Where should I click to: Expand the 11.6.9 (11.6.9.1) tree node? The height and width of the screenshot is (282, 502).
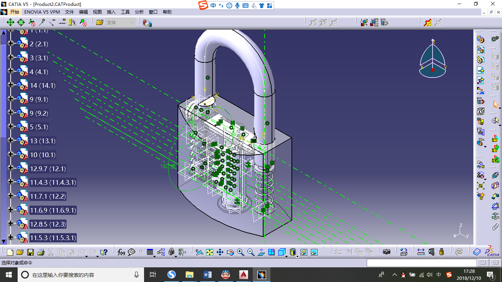point(10,210)
